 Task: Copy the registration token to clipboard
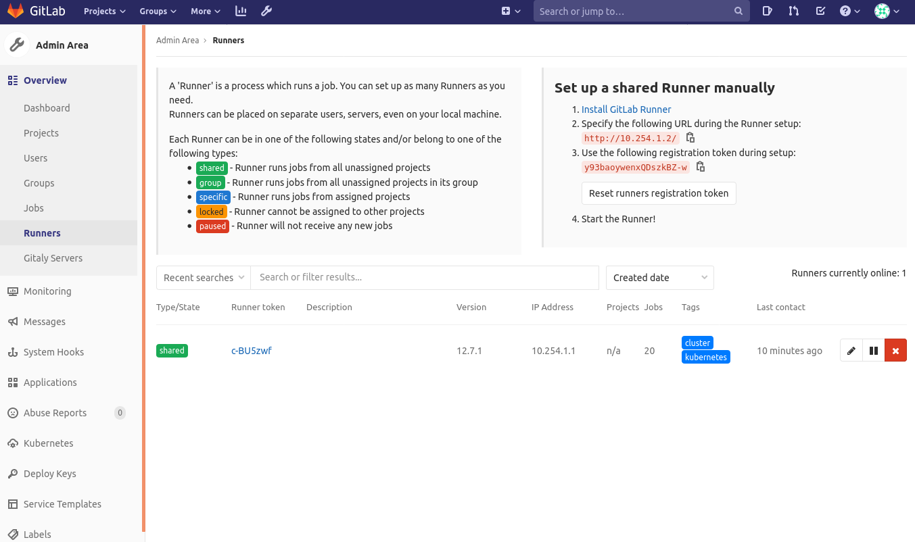pos(701,167)
